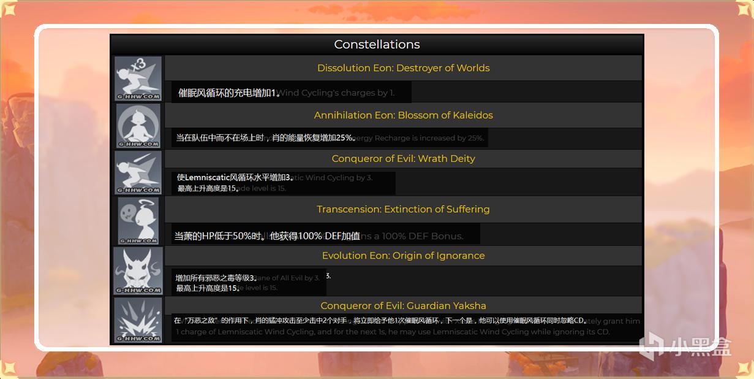This screenshot has height=379, width=754.
Task: Select the 100% DEF Bonus description text
Action: coord(326,236)
